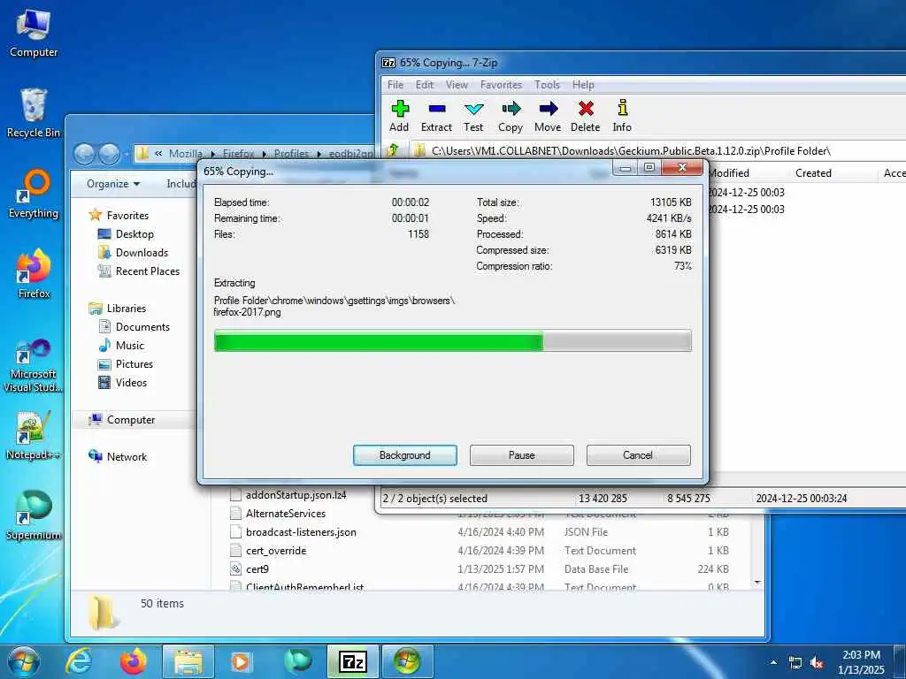The width and height of the screenshot is (906, 679).
Task: Select Favorites in Explorer navigation pane
Action: point(127,216)
